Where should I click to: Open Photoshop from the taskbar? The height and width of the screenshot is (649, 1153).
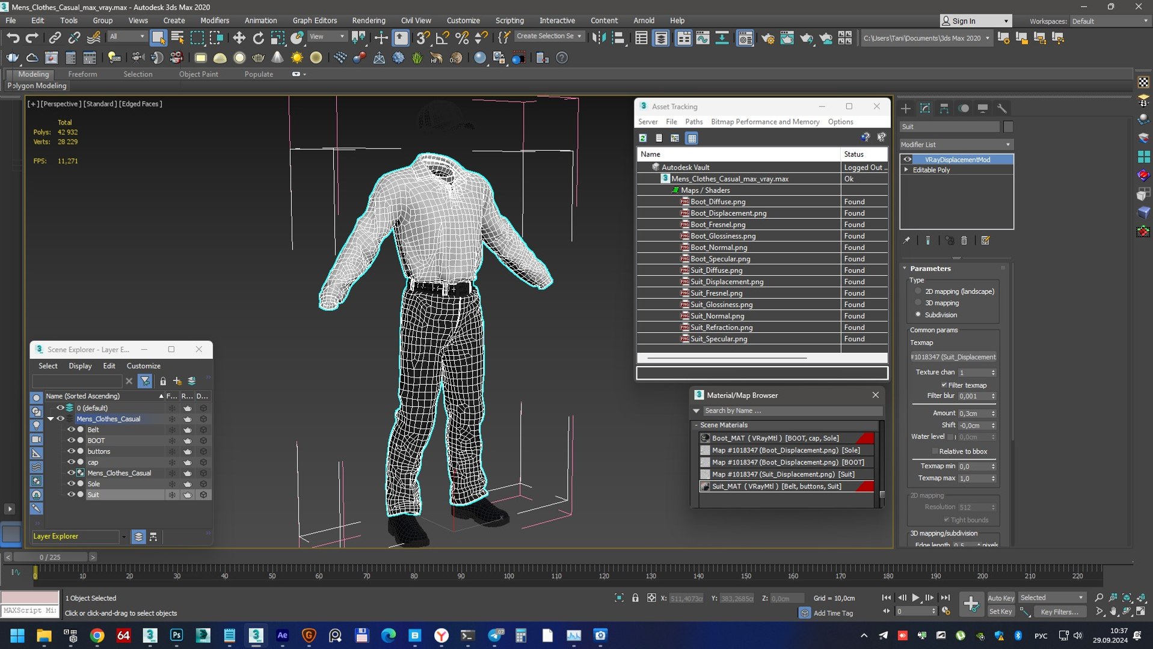coord(176,635)
